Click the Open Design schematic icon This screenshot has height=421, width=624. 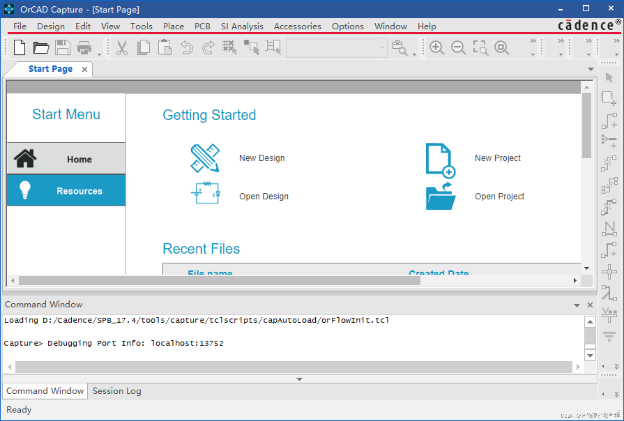205,193
